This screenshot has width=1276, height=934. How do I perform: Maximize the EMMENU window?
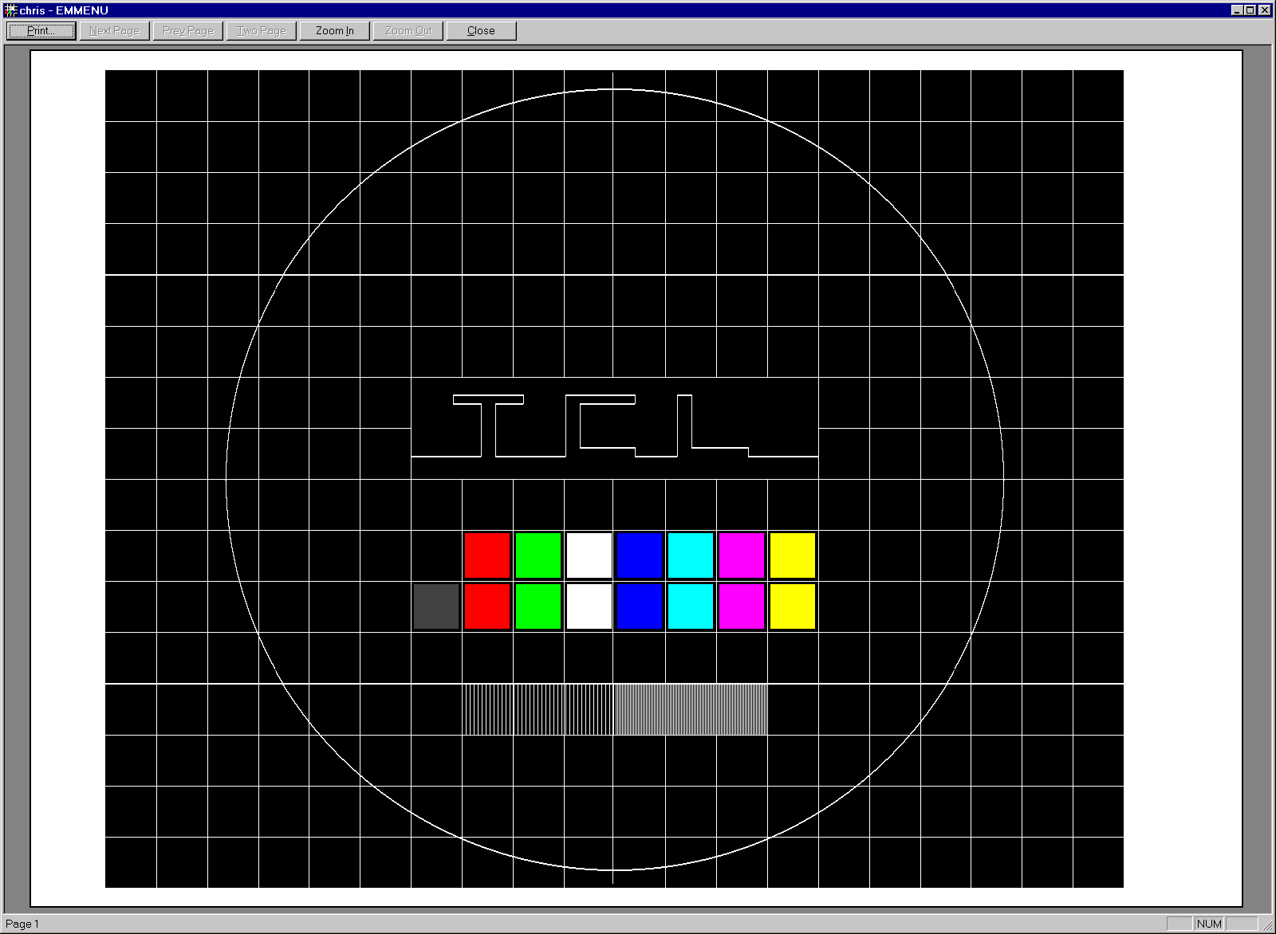(x=1250, y=10)
